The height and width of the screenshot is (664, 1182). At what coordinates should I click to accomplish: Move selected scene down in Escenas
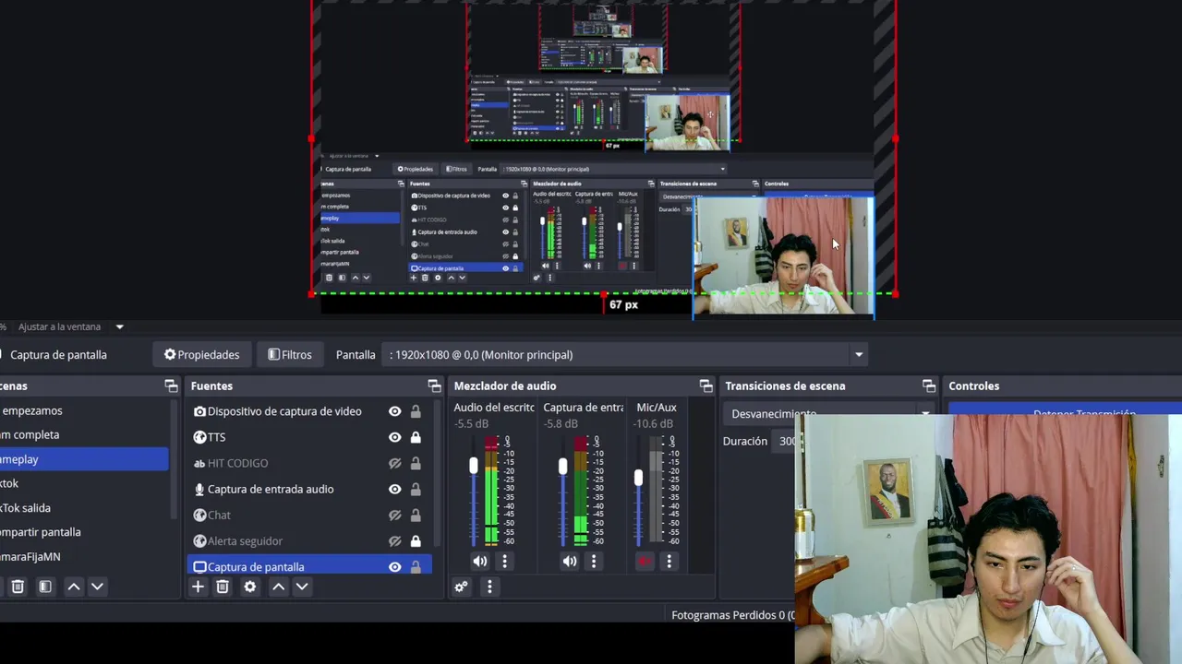pos(97,587)
